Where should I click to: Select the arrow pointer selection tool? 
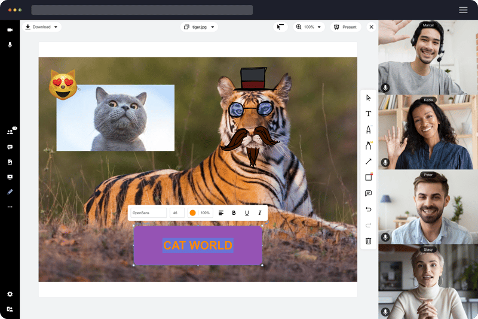(368, 98)
